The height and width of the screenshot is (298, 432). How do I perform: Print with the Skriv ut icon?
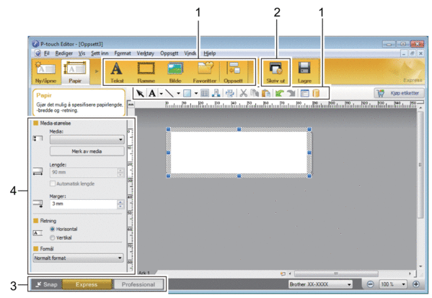pyautogui.click(x=275, y=69)
